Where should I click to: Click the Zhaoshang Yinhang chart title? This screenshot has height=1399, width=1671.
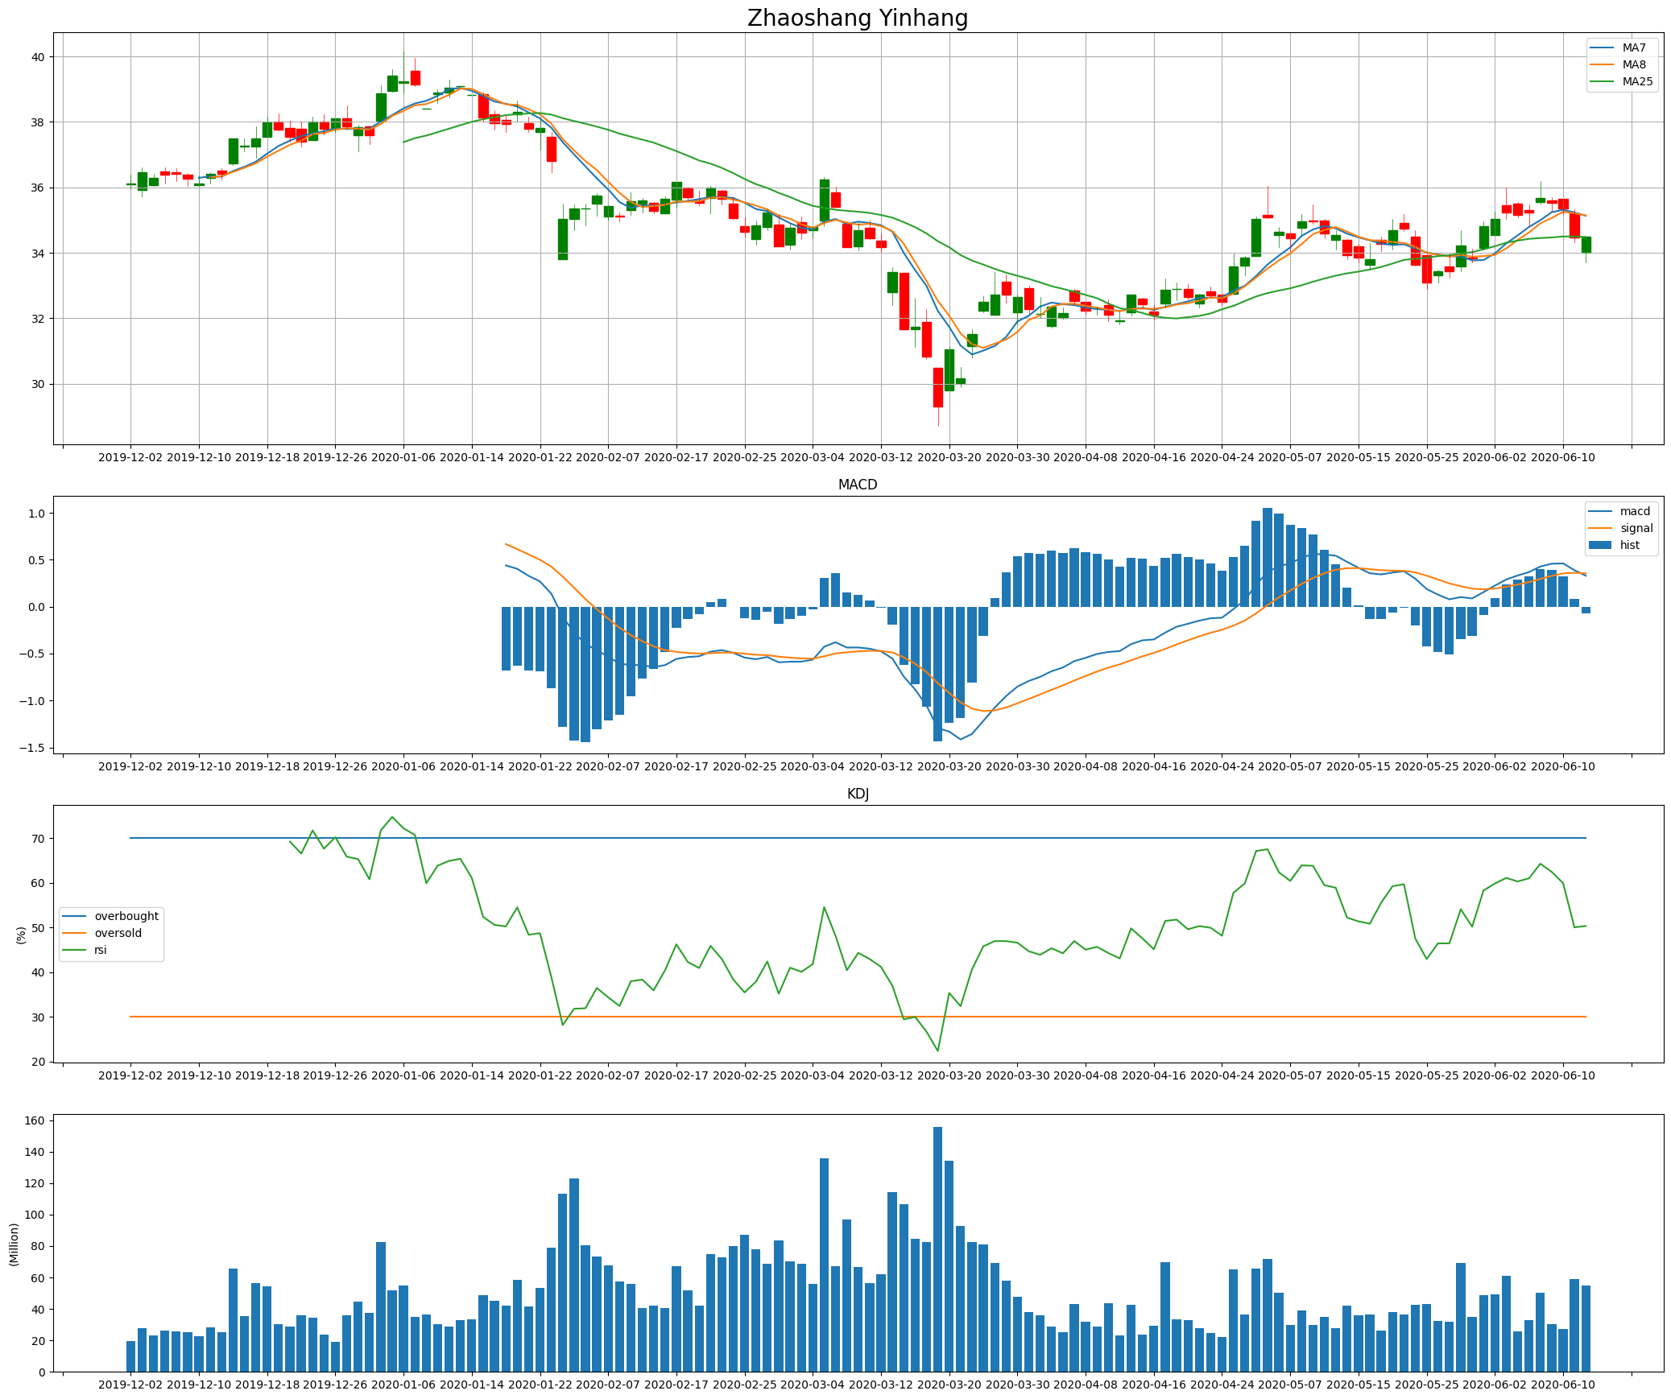[x=858, y=18]
